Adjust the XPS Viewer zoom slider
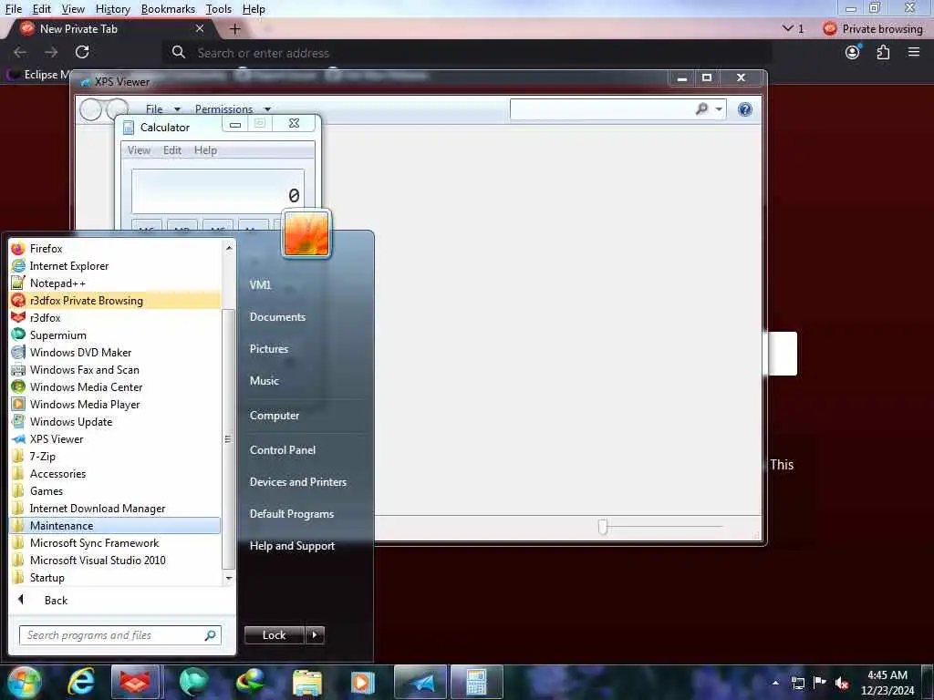The width and height of the screenshot is (934, 700). 603,527
